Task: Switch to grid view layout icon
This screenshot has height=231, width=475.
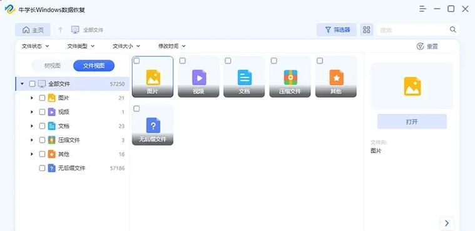Action: tap(367, 29)
